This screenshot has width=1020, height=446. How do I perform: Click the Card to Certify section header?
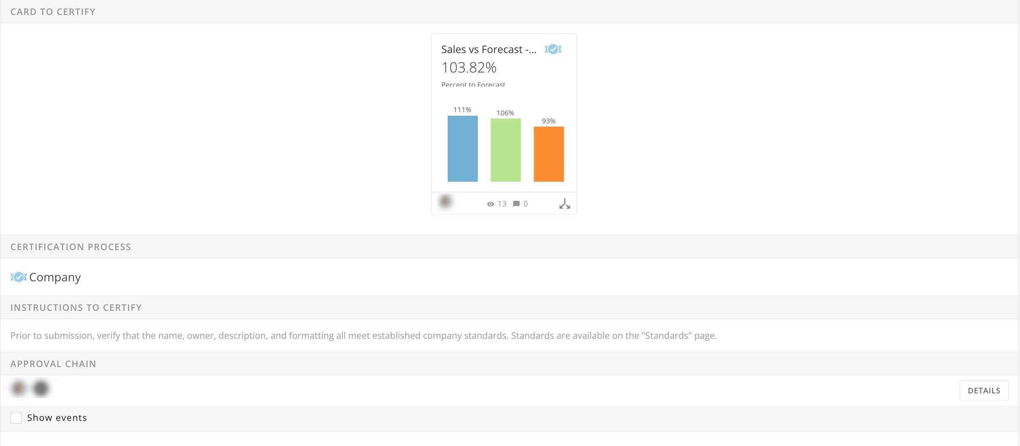pyautogui.click(x=53, y=12)
